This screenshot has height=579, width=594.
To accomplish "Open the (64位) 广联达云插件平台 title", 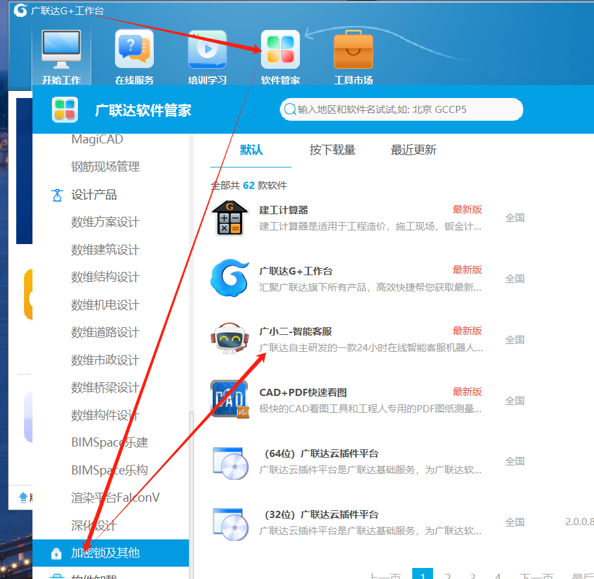I will point(321,454).
